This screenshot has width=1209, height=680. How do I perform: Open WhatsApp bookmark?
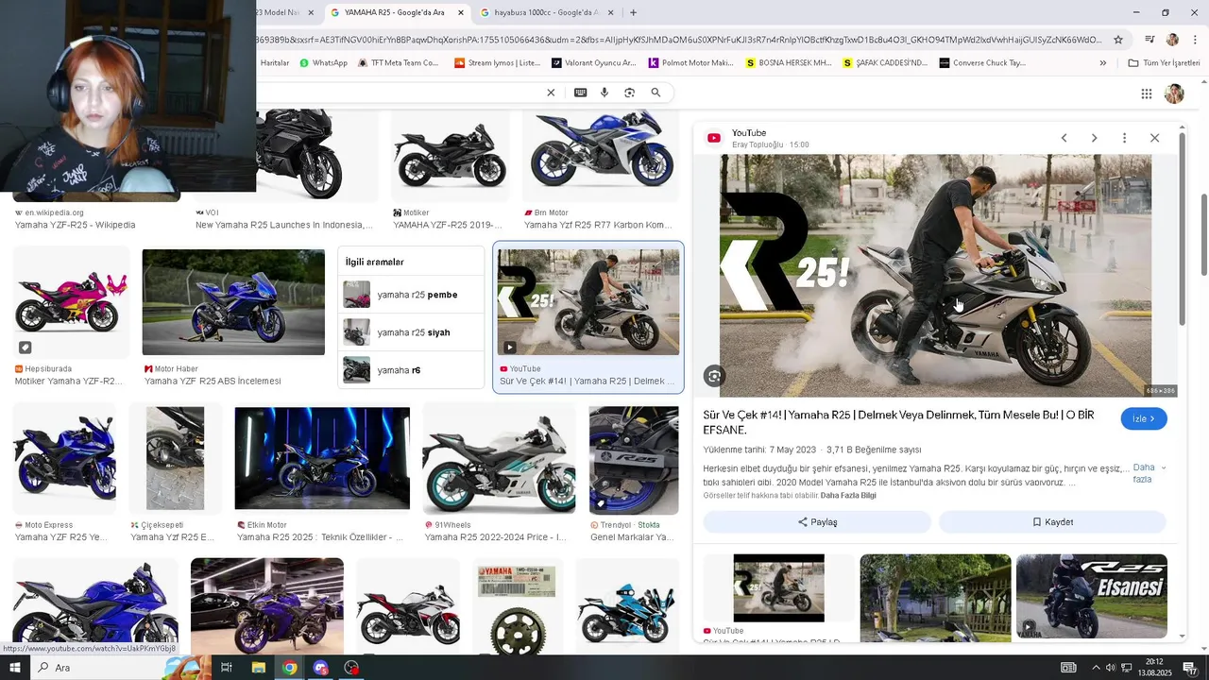[323, 63]
